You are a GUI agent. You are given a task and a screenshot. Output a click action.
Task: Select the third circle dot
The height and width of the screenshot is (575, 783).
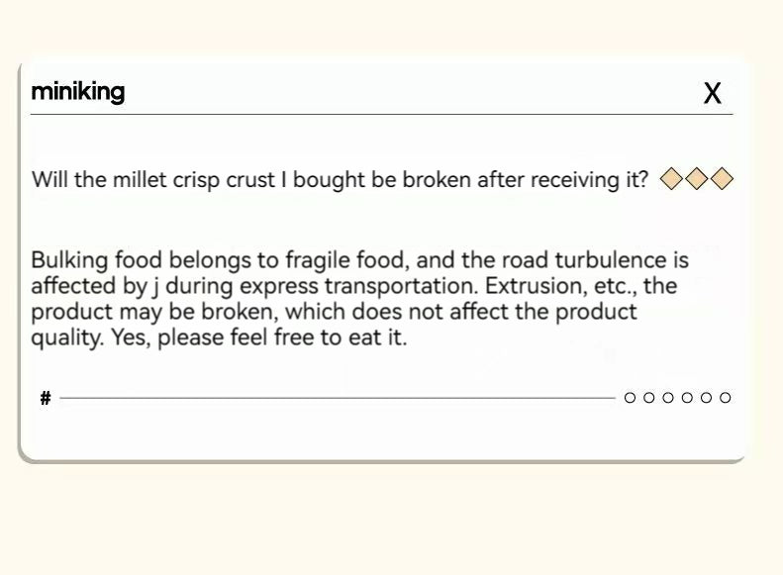click(668, 398)
